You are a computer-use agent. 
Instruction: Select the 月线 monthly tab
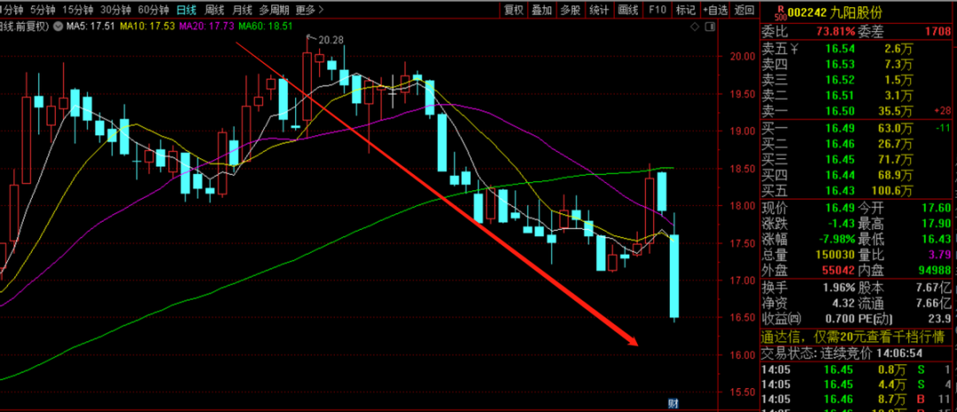click(x=241, y=10)
